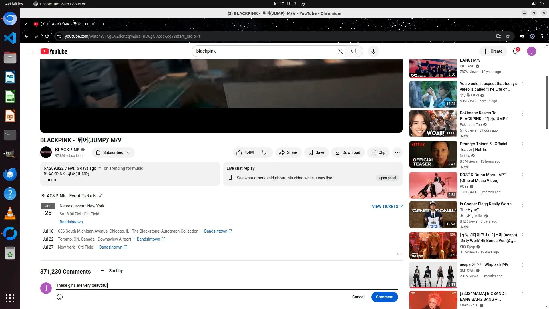Dislike the video with thumbs down
The width and height of the screenshot is (549, 309).
[x=265, y=152]
